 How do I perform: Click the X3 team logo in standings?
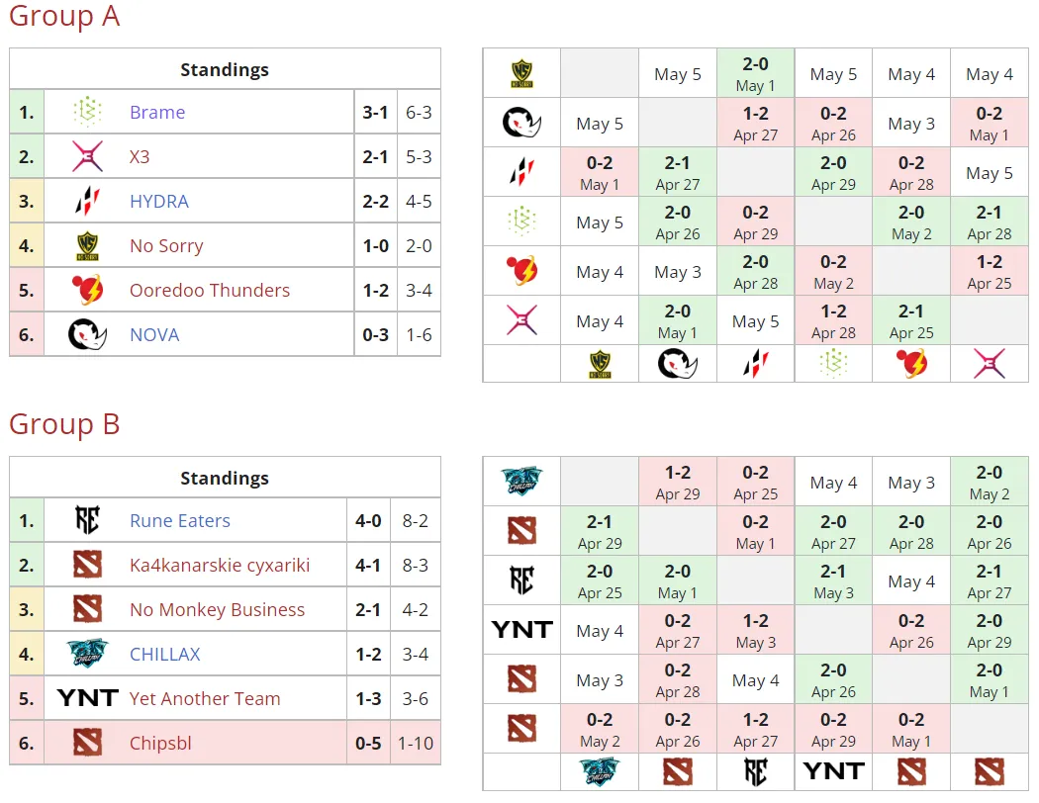[x=87, y=156]
